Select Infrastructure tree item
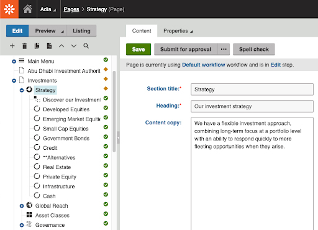318x230 pixels. (x=59, y=186)
